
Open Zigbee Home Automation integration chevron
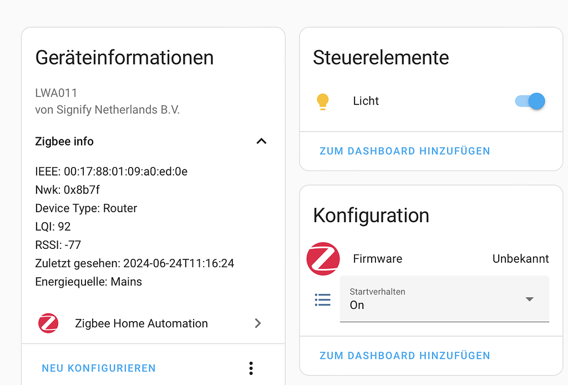pyautogui.click(x=257, y=323)
